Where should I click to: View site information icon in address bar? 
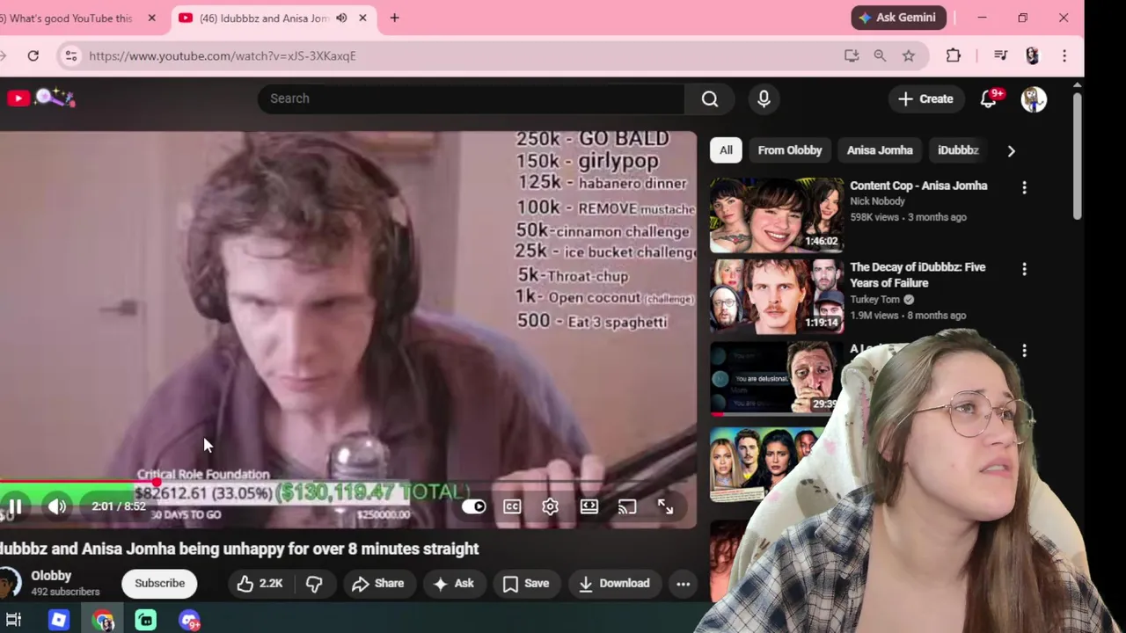coord(70,55)
